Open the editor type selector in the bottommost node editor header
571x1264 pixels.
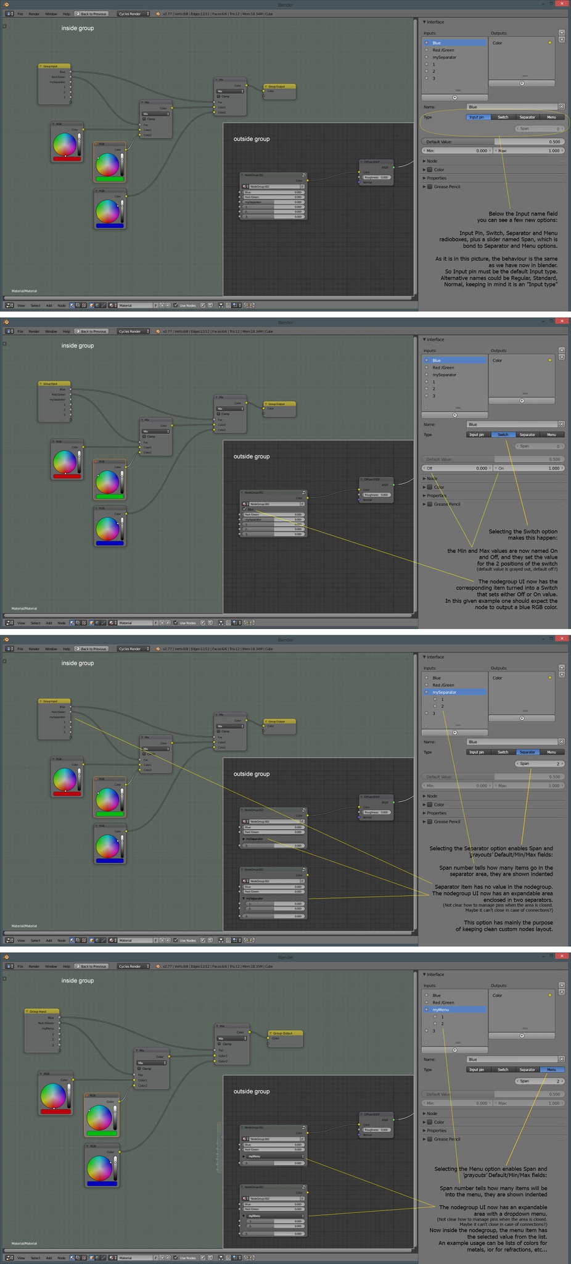coord(9,1257)
